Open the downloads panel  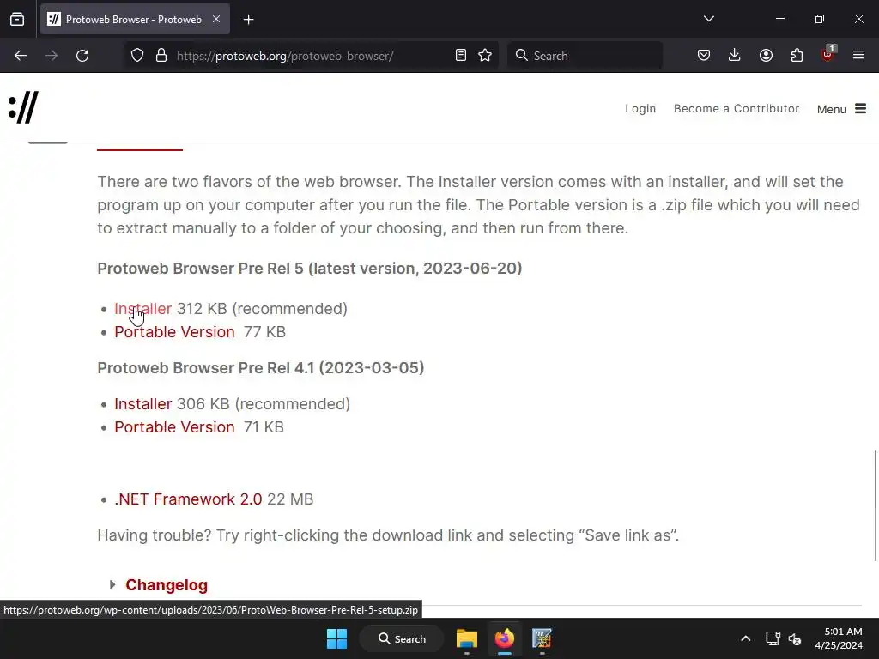[735, 56]
